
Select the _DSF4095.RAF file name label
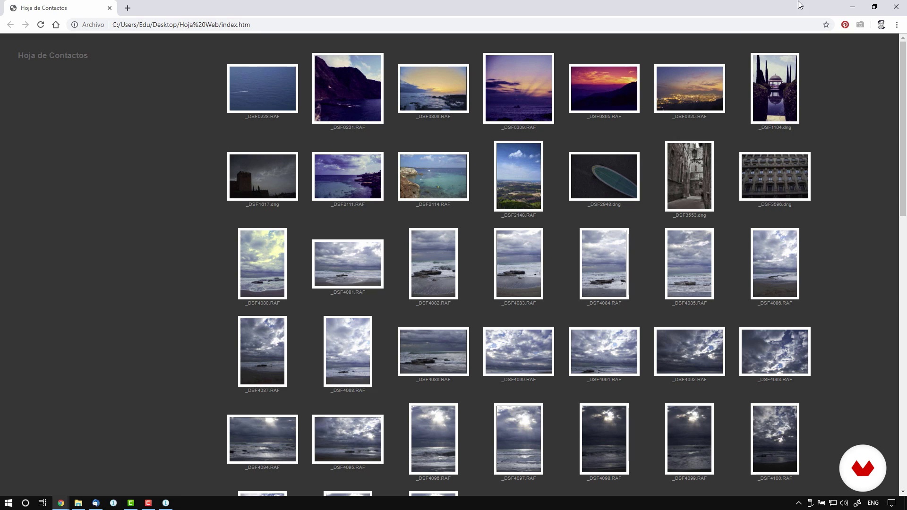[x=348, y=467]
